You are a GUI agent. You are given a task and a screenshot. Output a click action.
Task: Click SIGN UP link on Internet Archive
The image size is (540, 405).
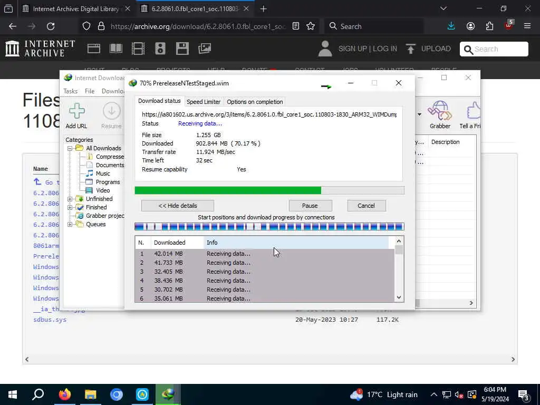point(353,49)
